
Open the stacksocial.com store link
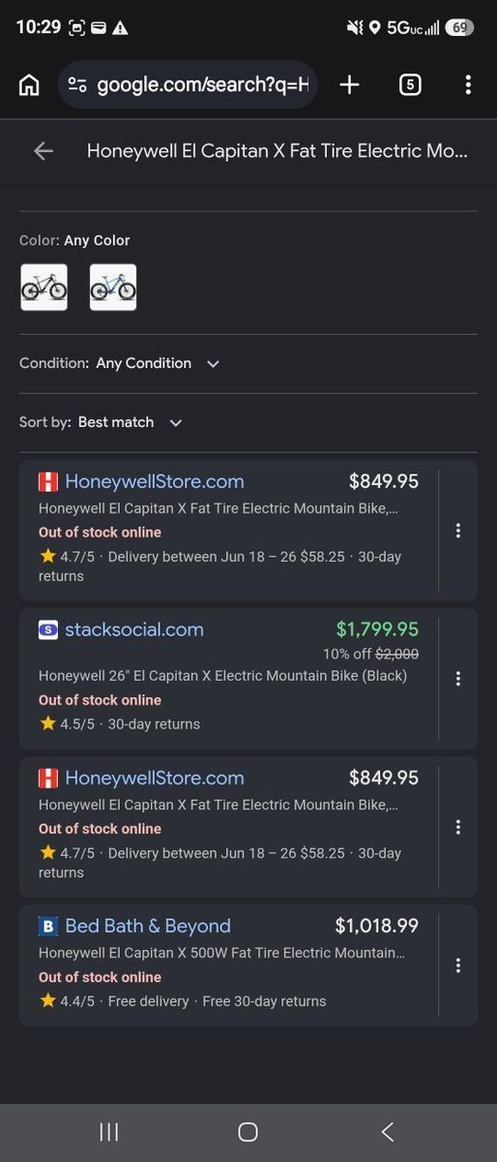(x=134, y=629)
